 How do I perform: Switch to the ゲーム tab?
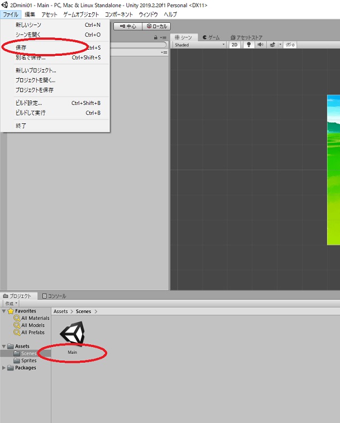point(211,37)
